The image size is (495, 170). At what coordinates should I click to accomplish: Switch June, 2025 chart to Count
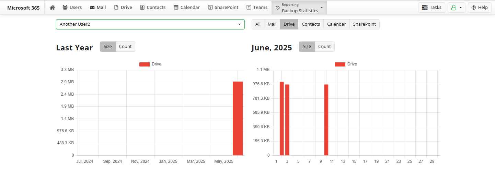324,47
